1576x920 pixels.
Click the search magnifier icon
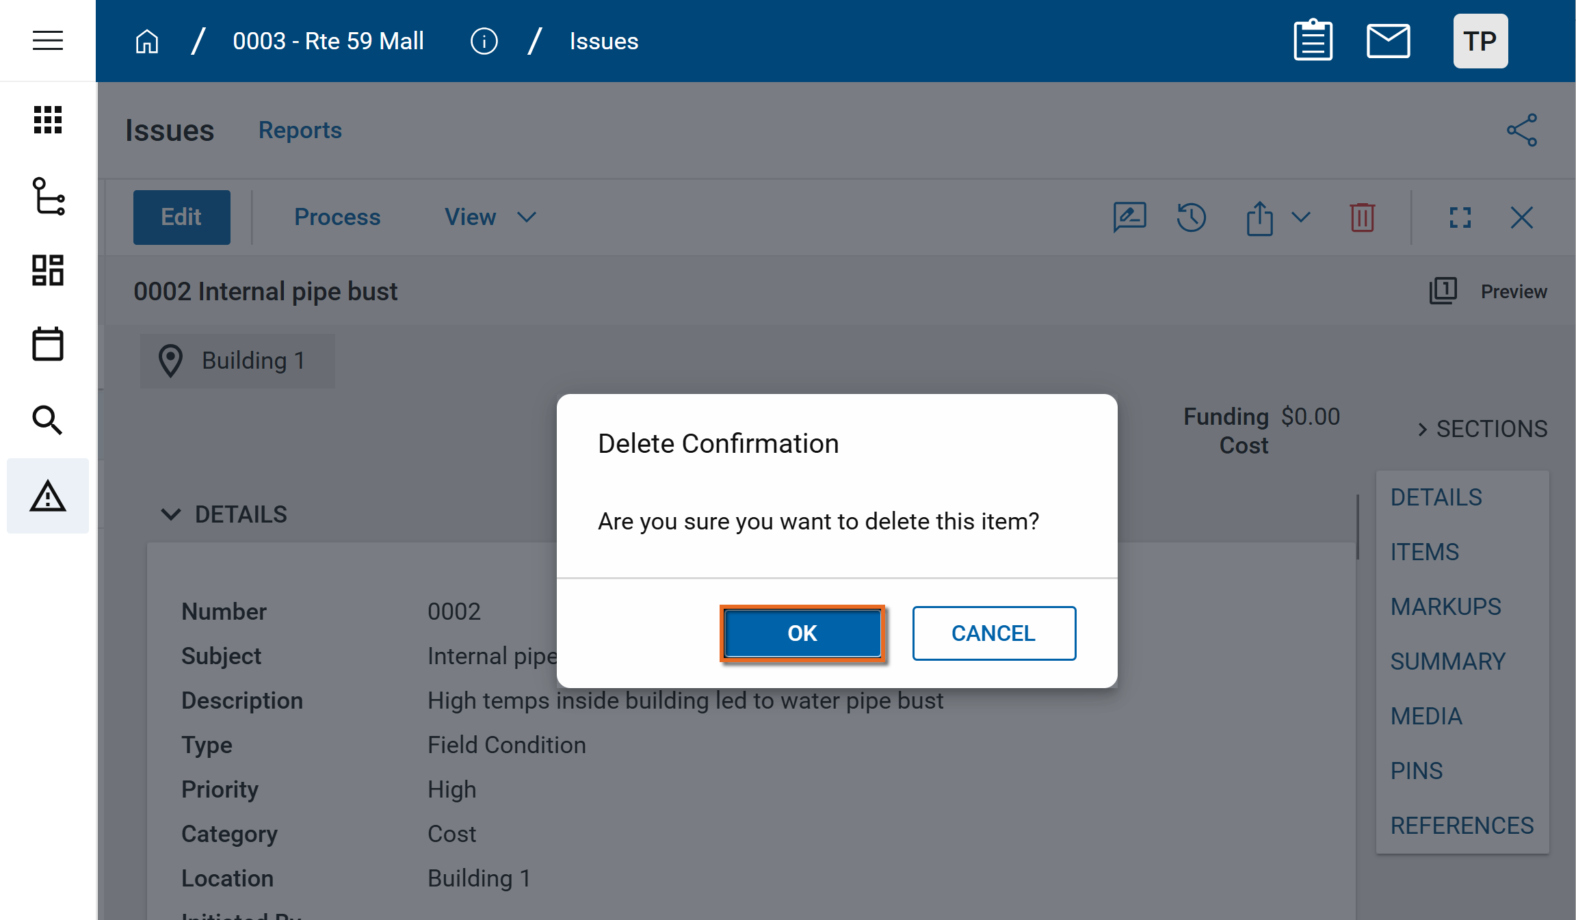pos(48,419)
